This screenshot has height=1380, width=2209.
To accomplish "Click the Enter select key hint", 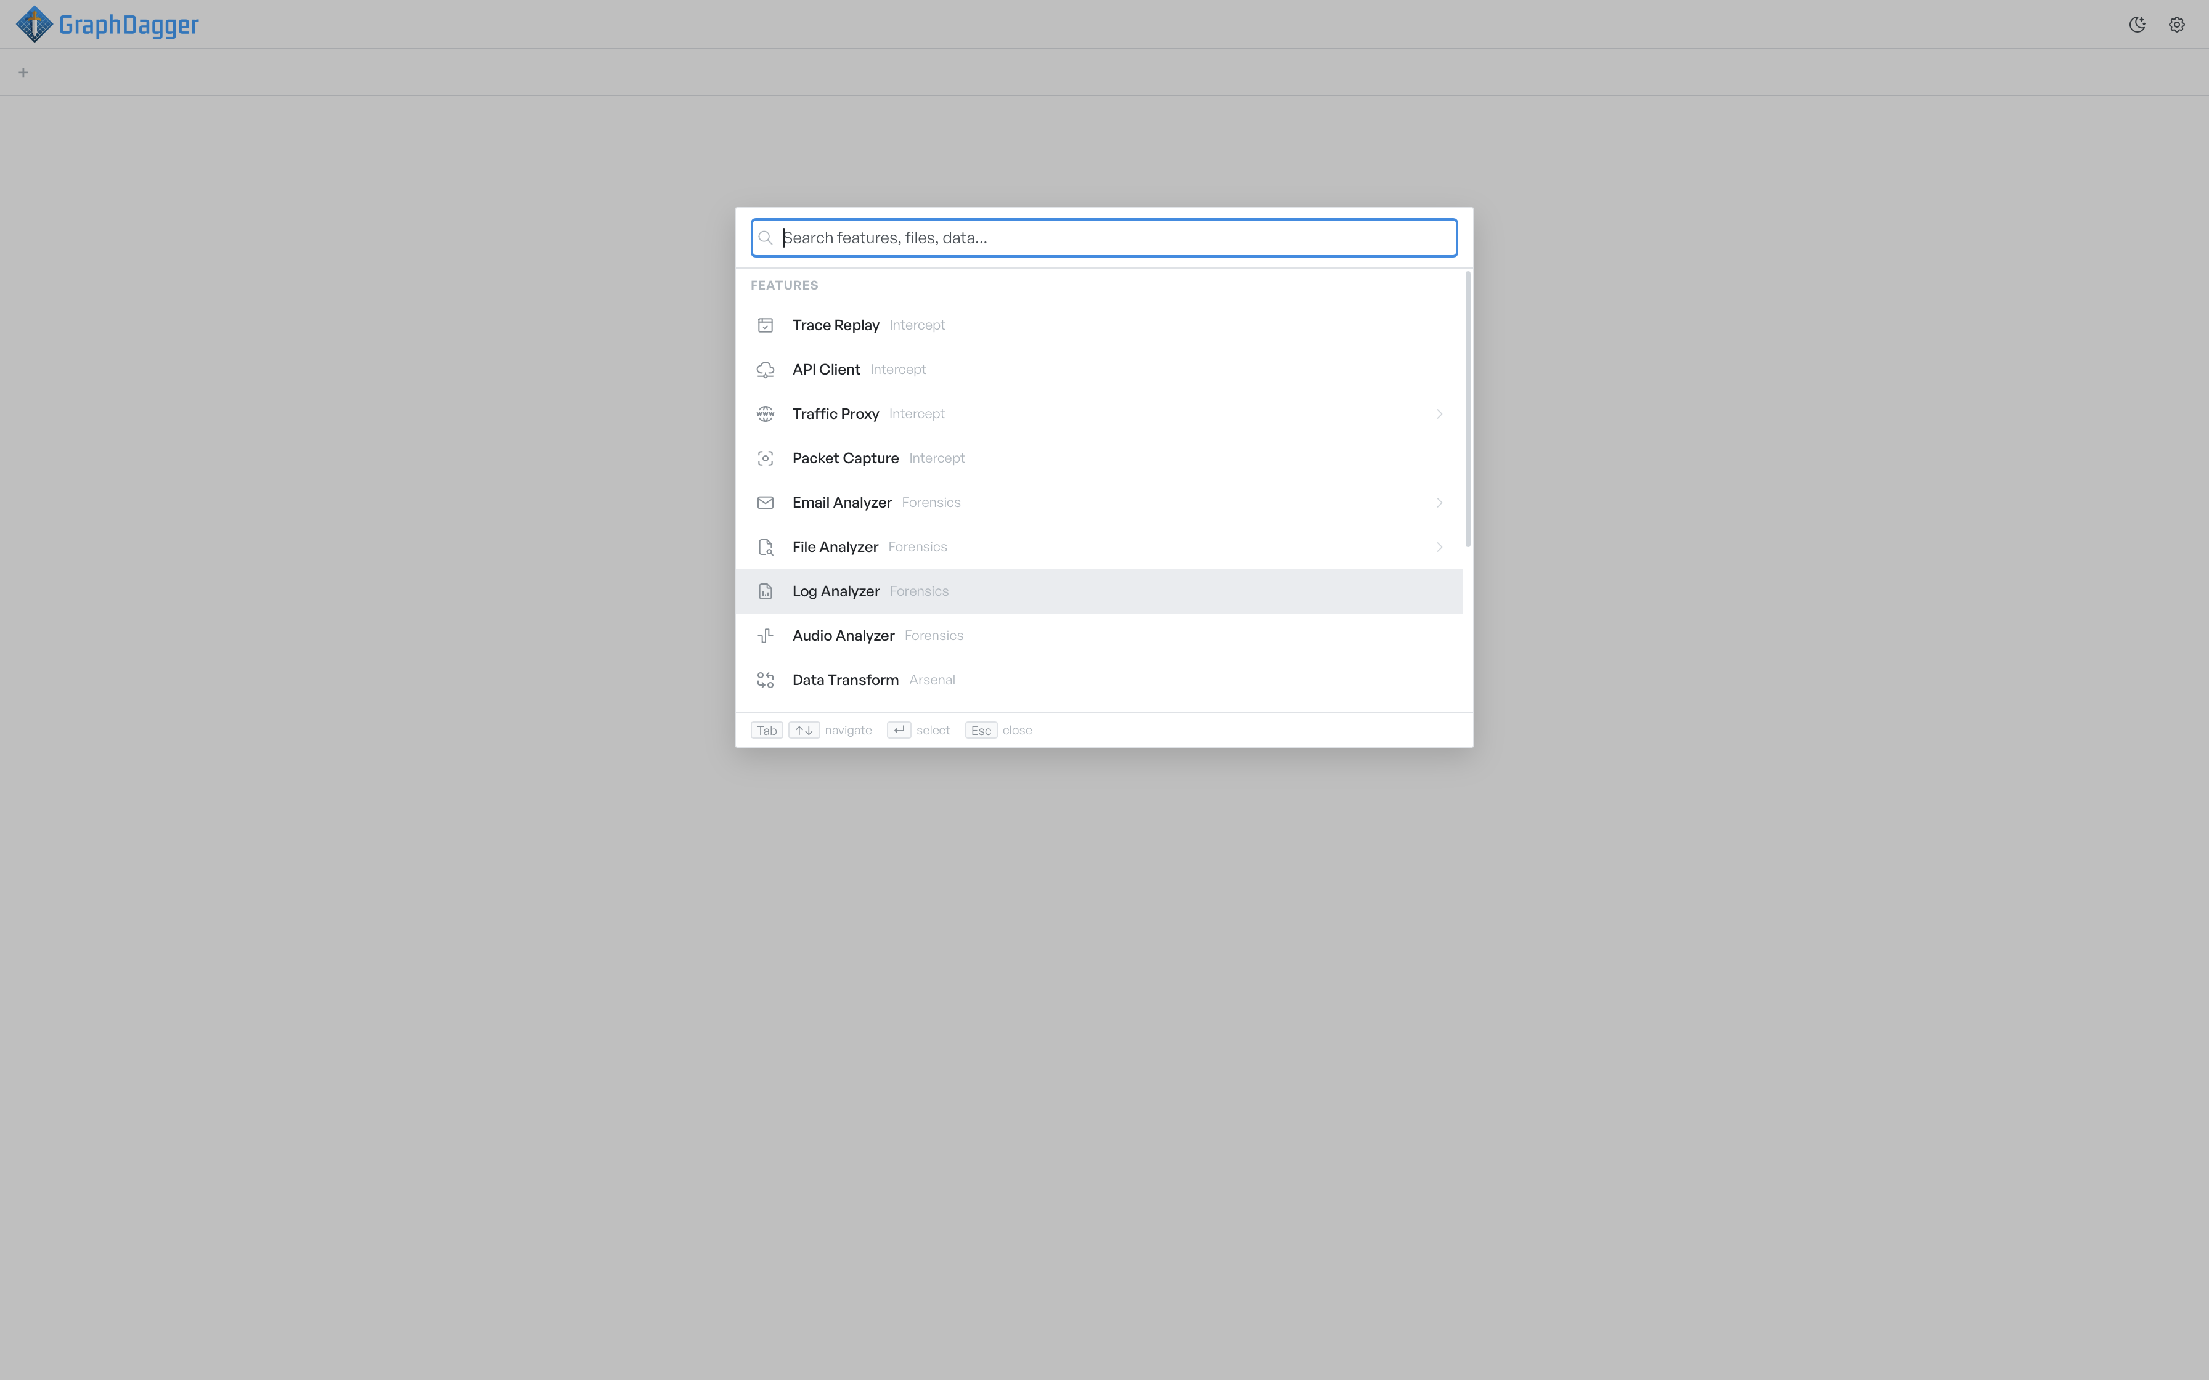I will click(x=899, y=730).
